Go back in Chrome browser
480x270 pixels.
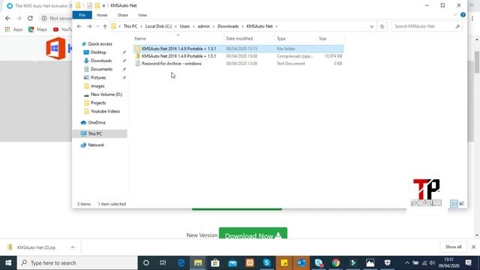pyautogui.click(x=7, y=18)
